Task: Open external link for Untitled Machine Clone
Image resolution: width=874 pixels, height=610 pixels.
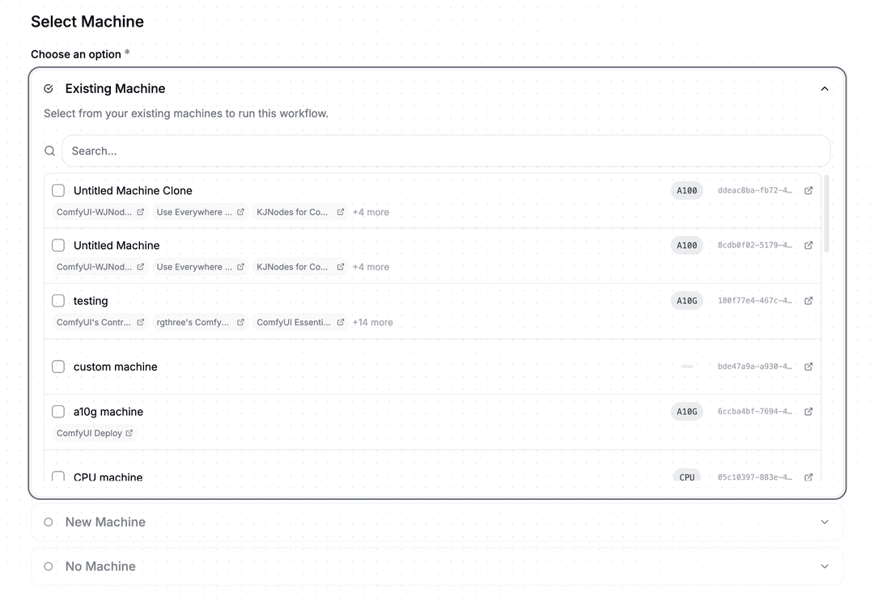Action: [x=808, y=190]
